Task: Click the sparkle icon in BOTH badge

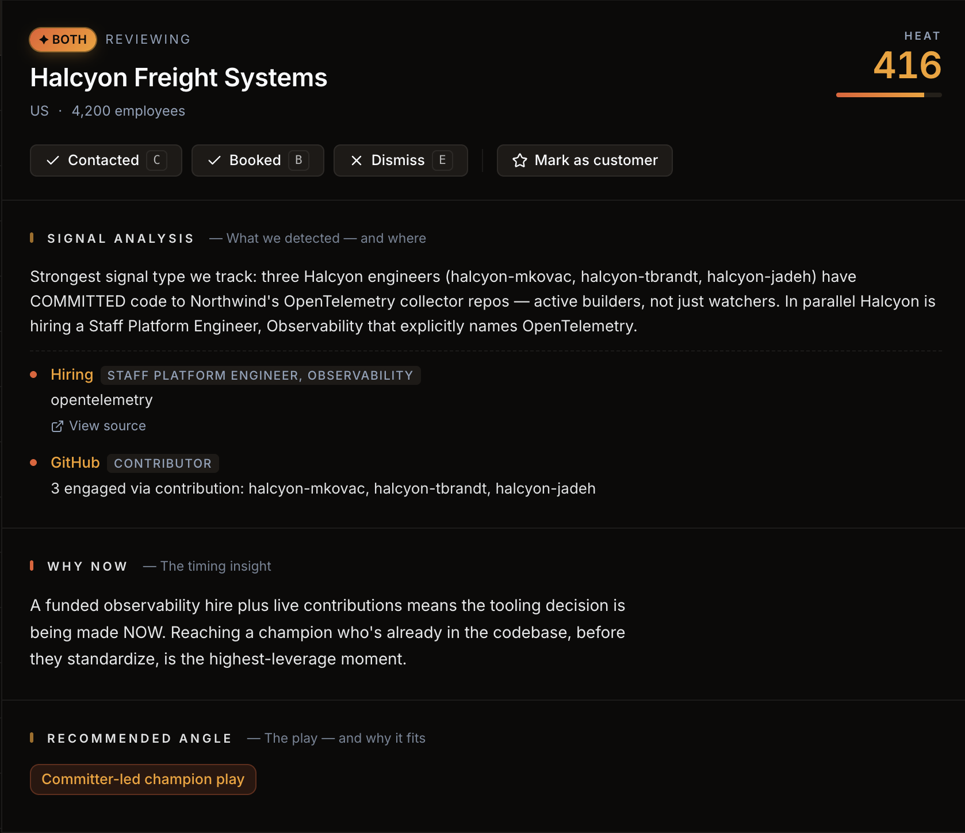Action: click(44, 40)
